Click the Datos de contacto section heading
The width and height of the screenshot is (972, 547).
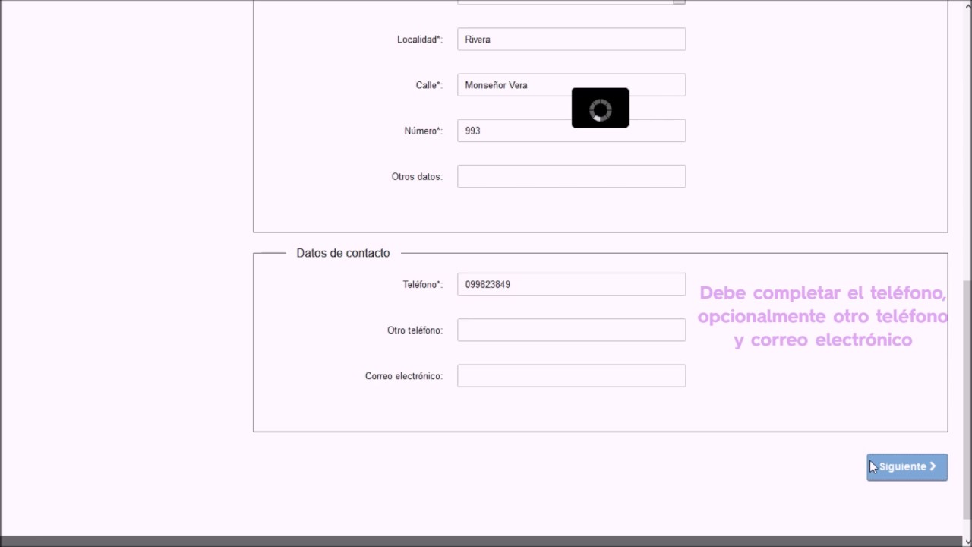[343, 253]
